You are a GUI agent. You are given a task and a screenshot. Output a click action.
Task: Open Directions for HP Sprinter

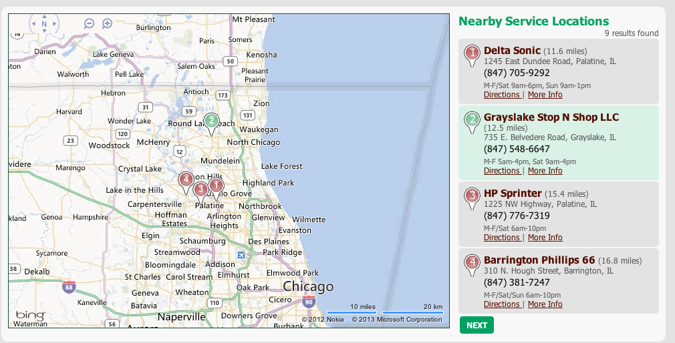tap(502, 238)
